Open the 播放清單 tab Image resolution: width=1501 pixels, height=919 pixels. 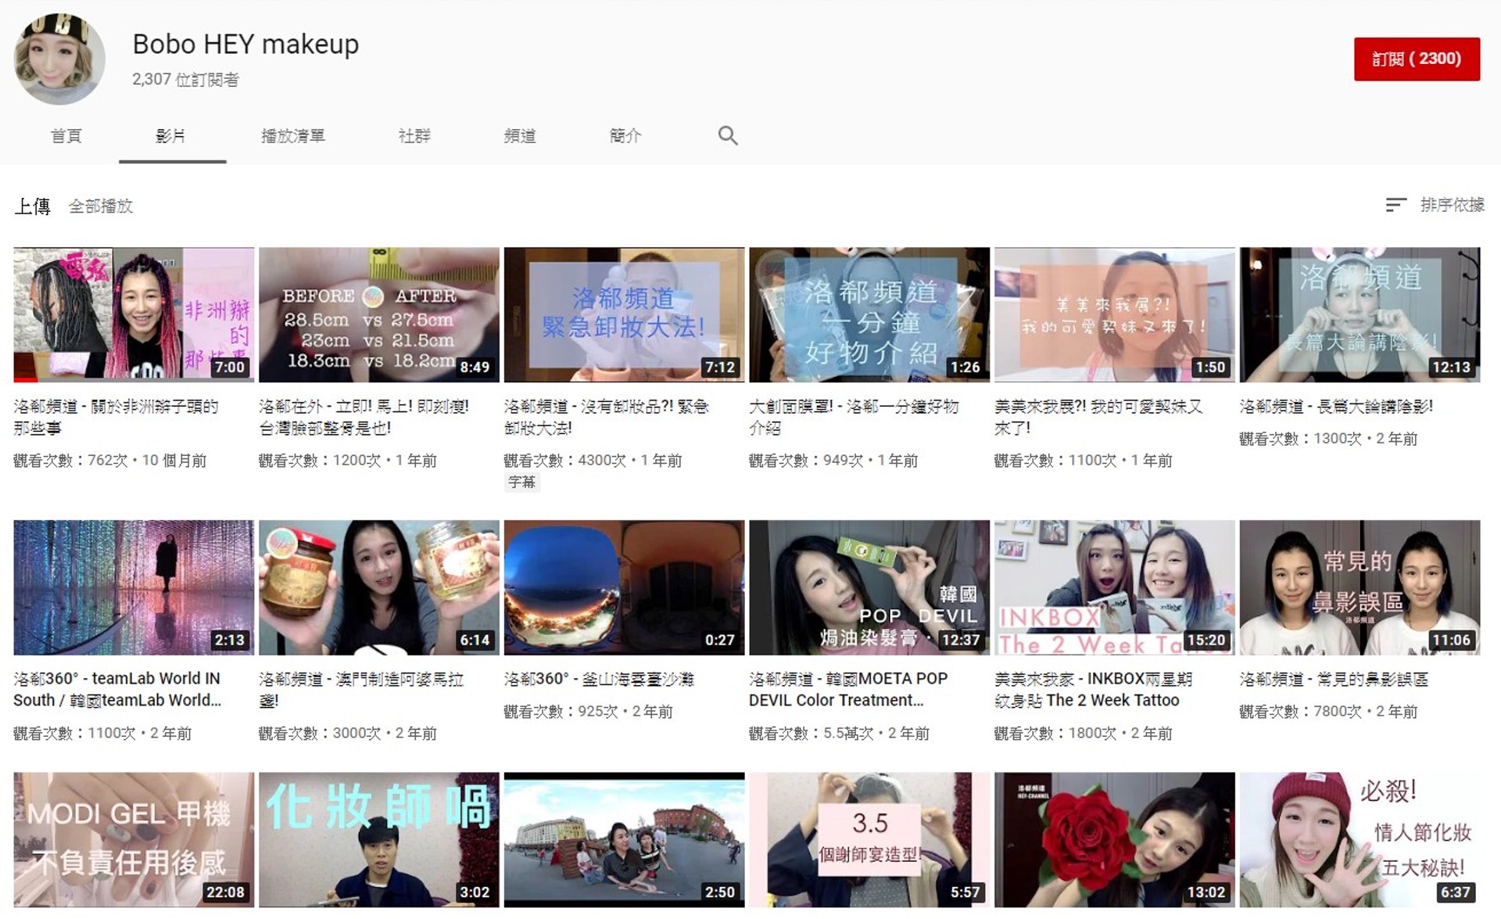point(292,136)
